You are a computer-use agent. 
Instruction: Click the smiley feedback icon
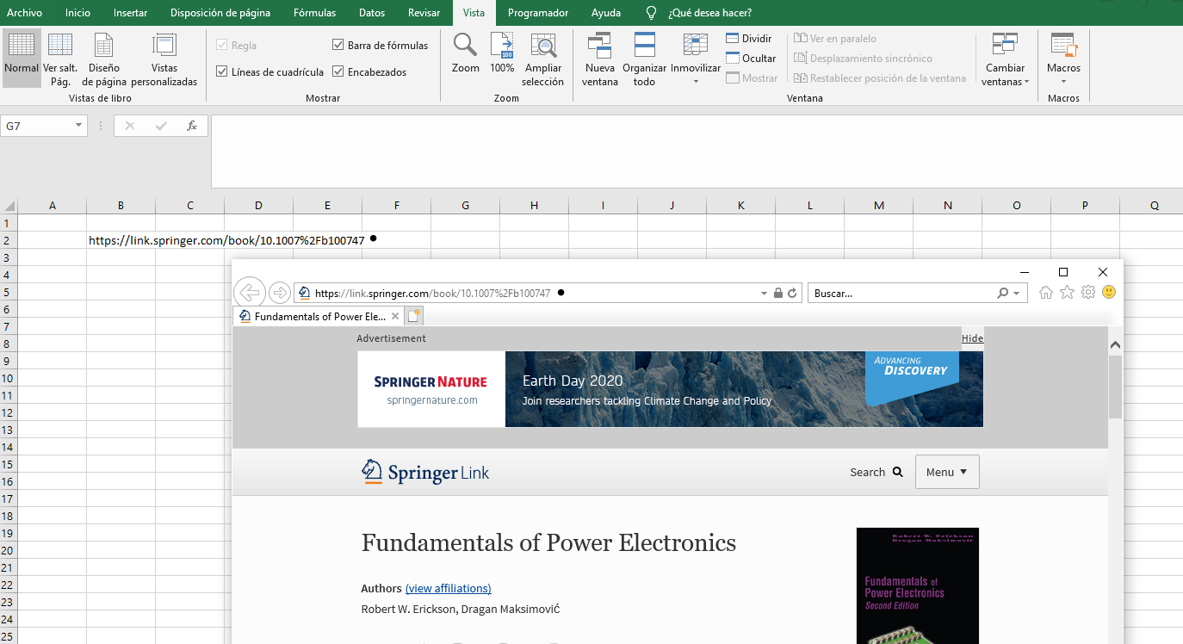(1109, 293)
